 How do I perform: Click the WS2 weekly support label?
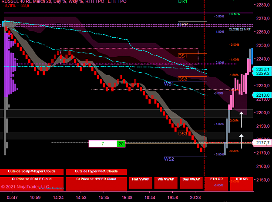click(169, 159)
